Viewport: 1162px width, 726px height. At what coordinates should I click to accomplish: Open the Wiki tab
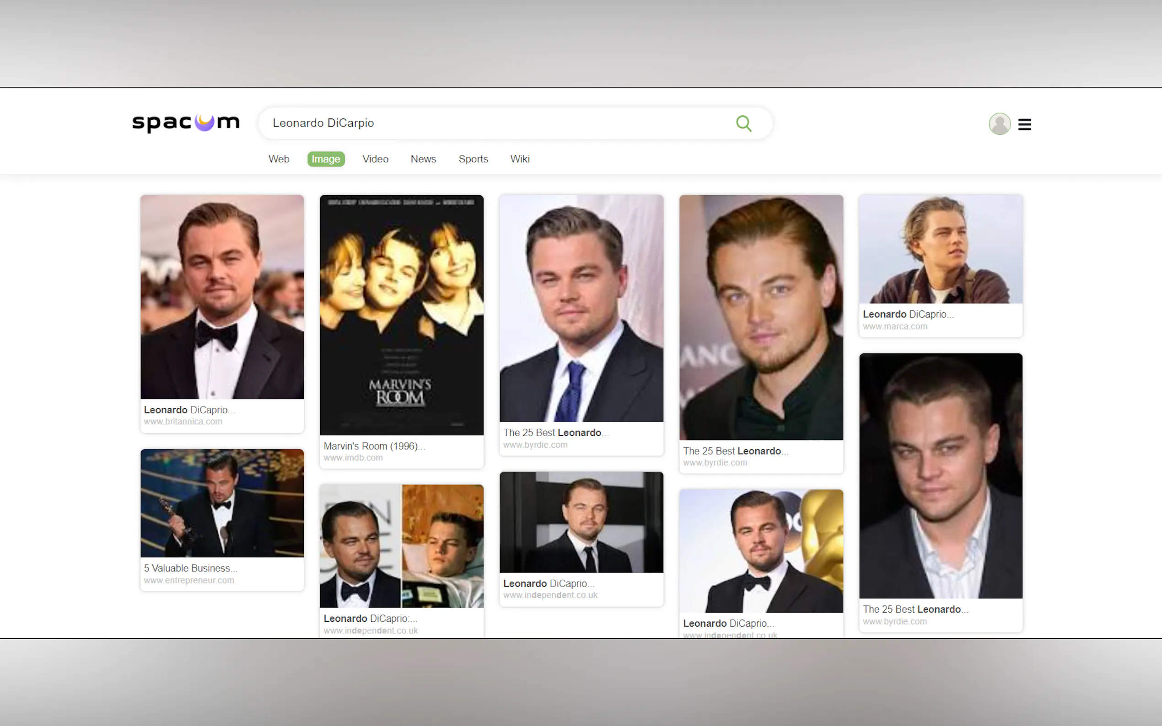pos(519,159)
